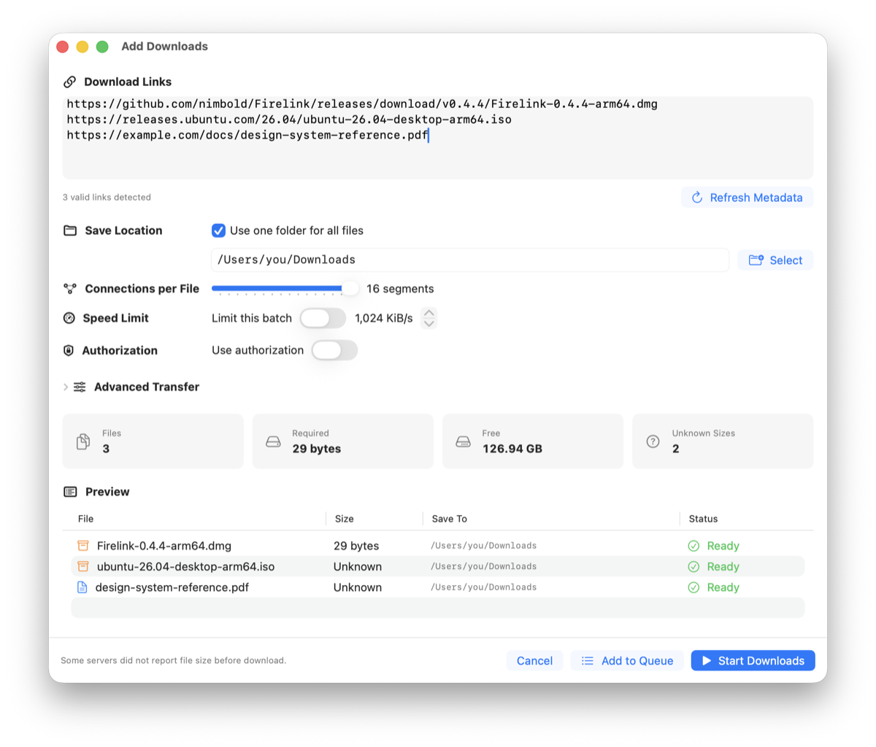The height and width of the screenshot is (747, 876).
Task: Click inside the Download Links text area
Action: 438,138
